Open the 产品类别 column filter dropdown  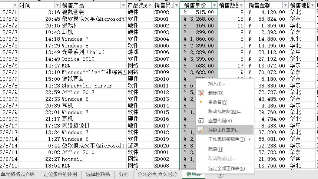[150, 5]
